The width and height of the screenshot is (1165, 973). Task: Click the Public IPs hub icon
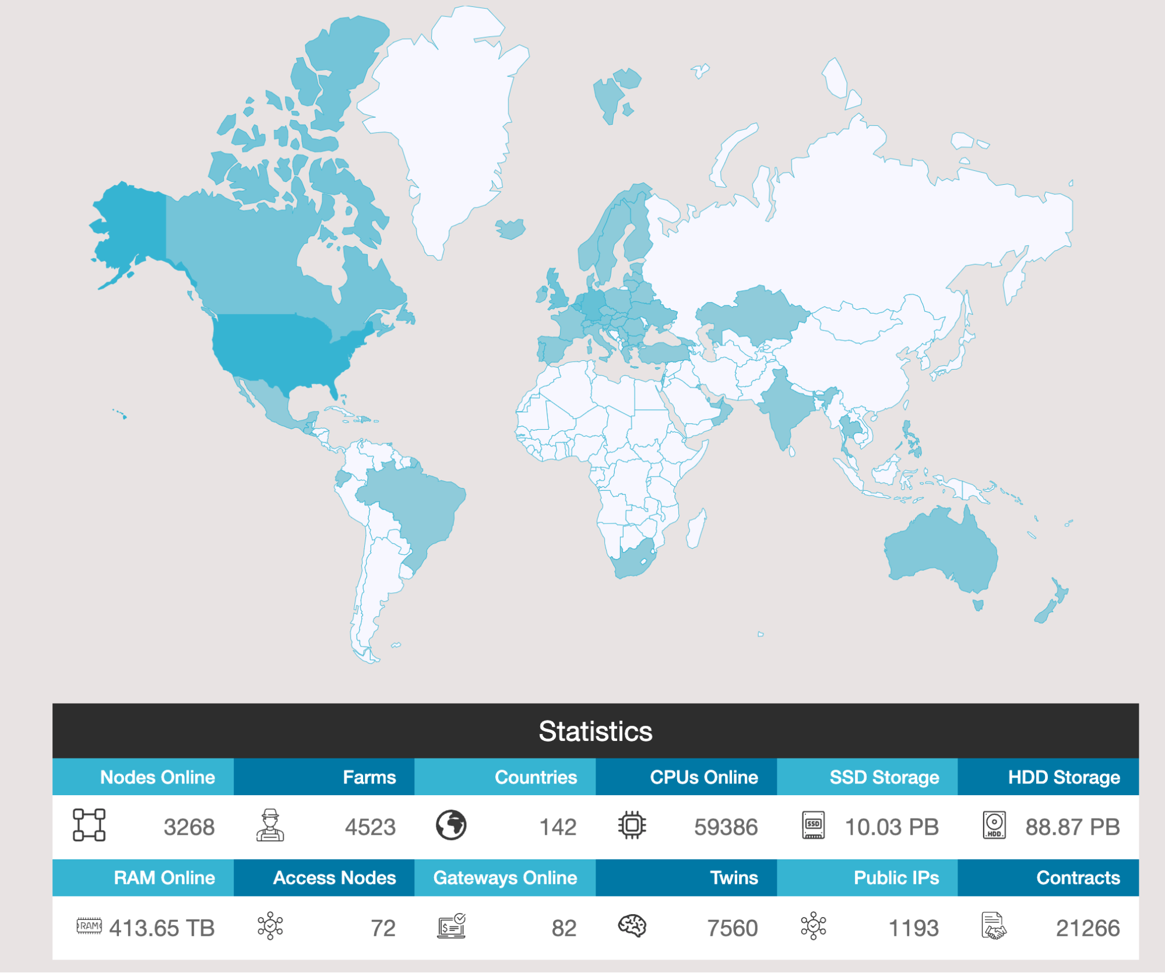tap(813, 926)
